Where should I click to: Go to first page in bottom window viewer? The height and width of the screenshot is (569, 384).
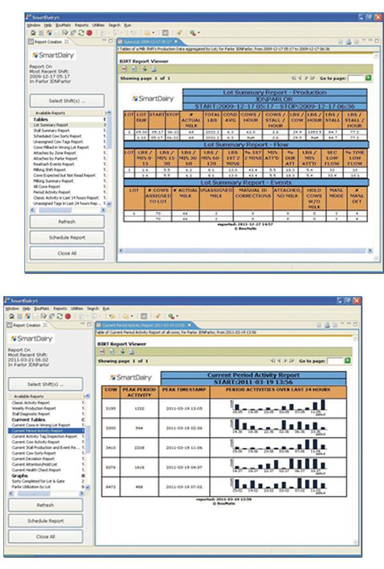click(273, 361)
